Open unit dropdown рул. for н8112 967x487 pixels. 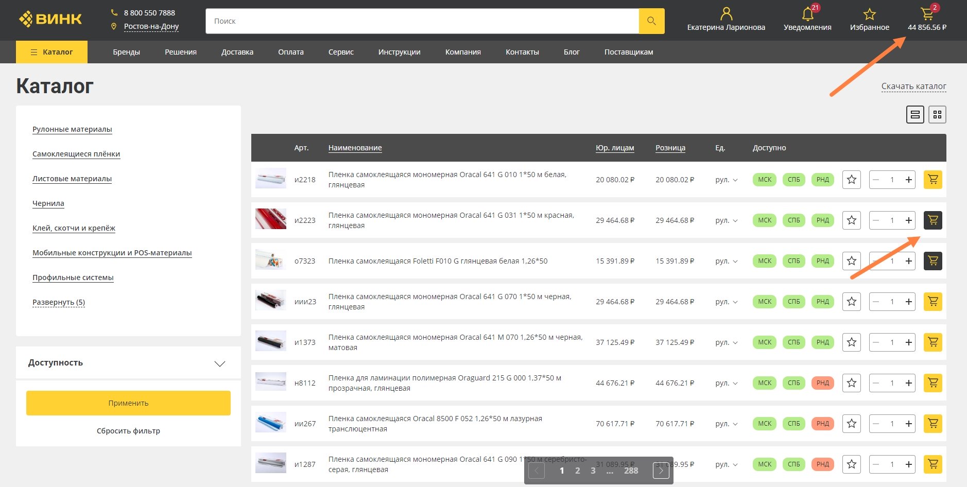[x=727, y=383]
